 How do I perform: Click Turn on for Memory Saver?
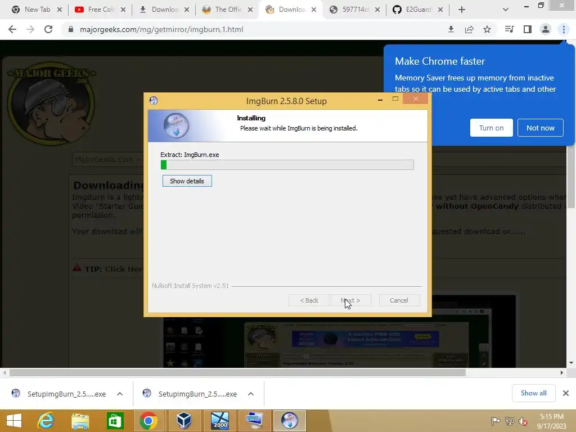491,128
